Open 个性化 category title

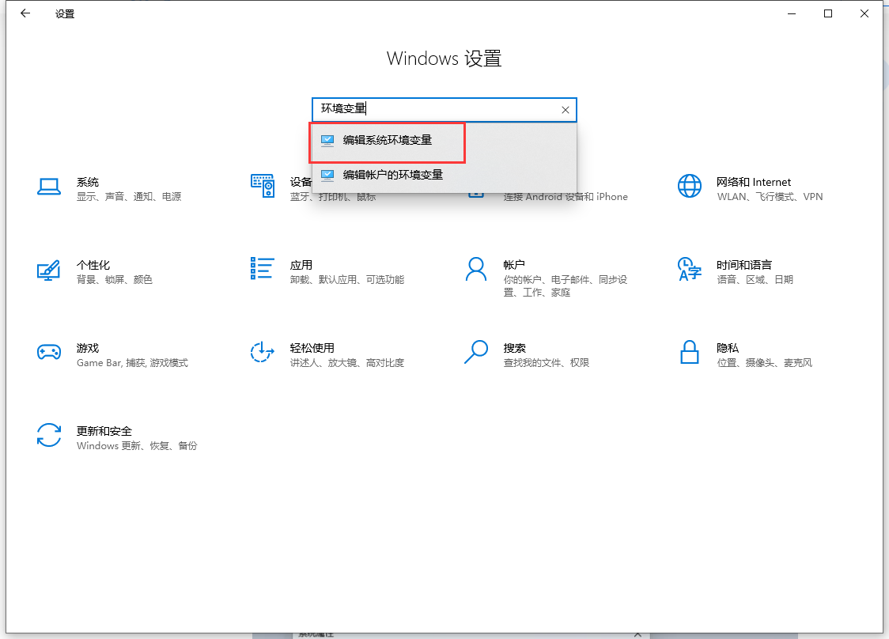click(x=93, y=266)
